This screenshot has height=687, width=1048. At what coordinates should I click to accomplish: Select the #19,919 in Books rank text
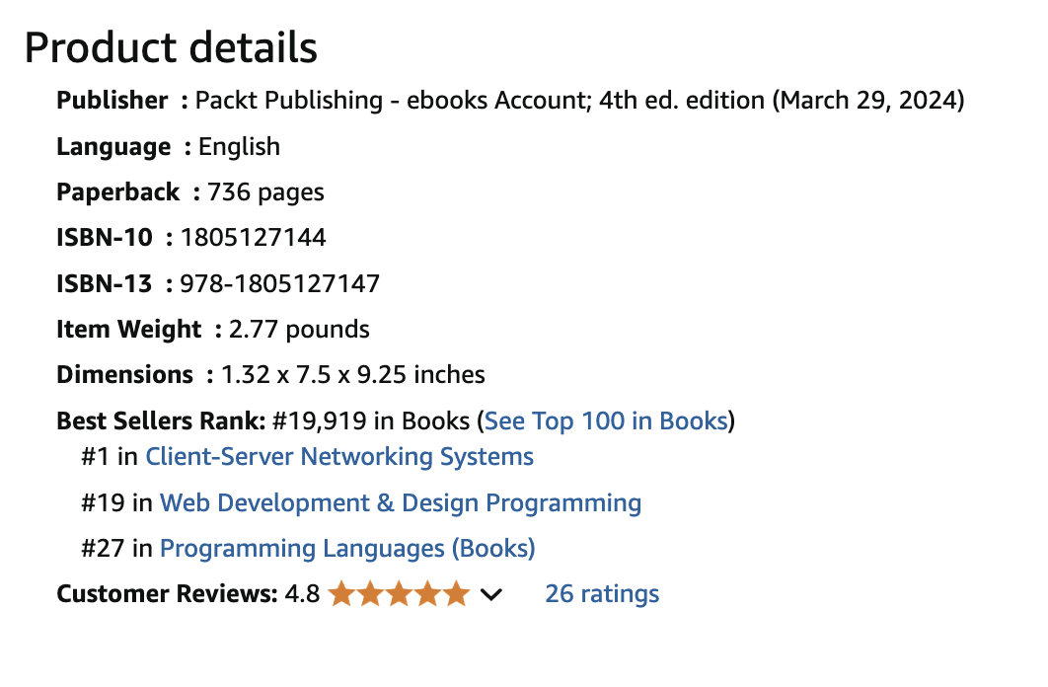372,421
